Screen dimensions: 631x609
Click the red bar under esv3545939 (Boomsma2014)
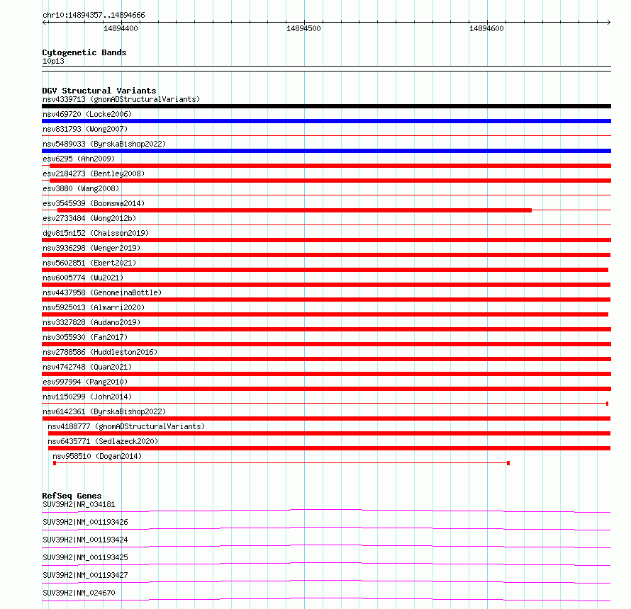pyautogui.click(x=294, y=210)
